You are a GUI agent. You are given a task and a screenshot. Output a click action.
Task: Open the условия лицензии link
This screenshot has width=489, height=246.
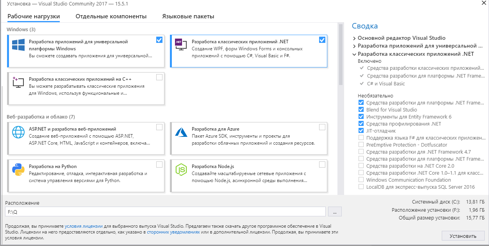(84, 226)
